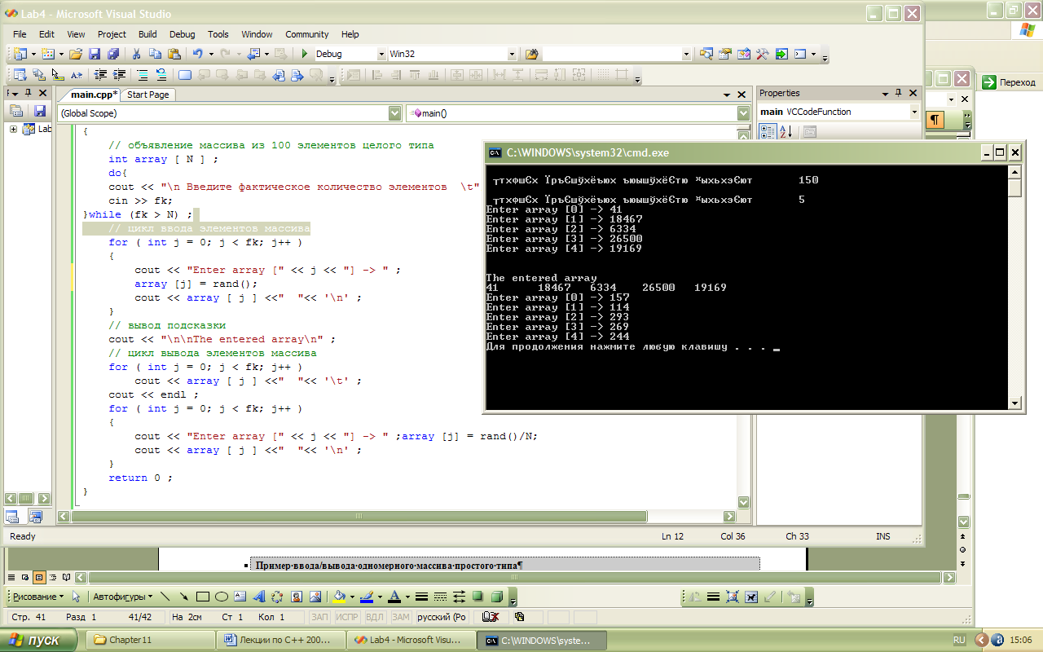The width and height of the screenshot is (1043, 652).
Task: Uncomment the selected lines icon
Action: pos(161,75)
